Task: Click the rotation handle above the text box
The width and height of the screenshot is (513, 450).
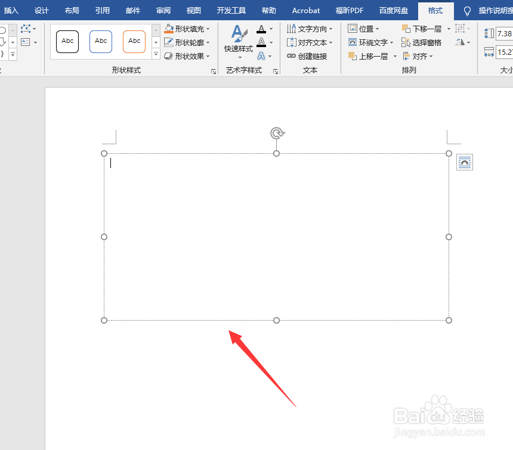Action: 277,133
